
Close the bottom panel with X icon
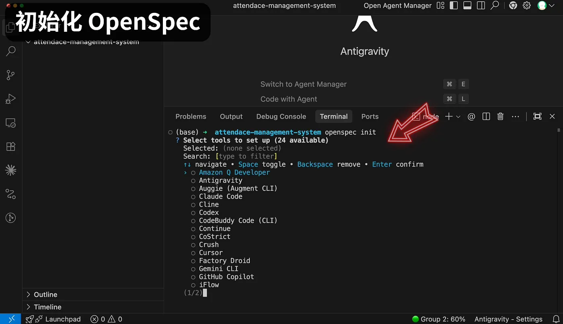tap(552, 117)
